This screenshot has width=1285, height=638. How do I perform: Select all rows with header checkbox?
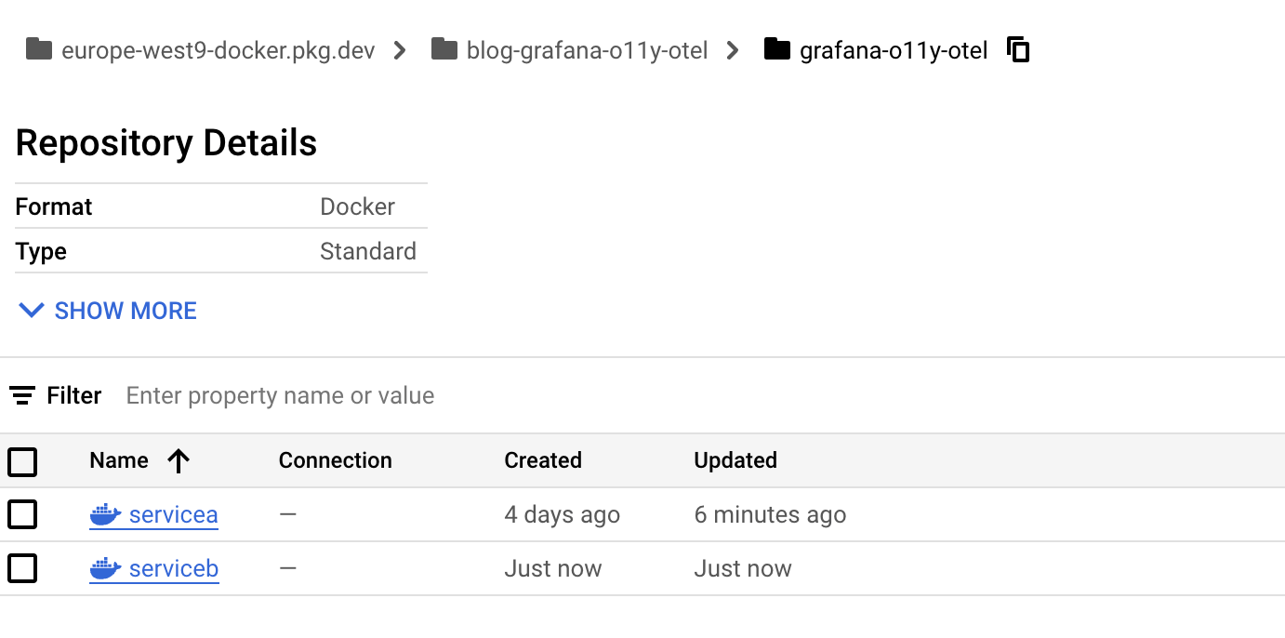[22, 461]
